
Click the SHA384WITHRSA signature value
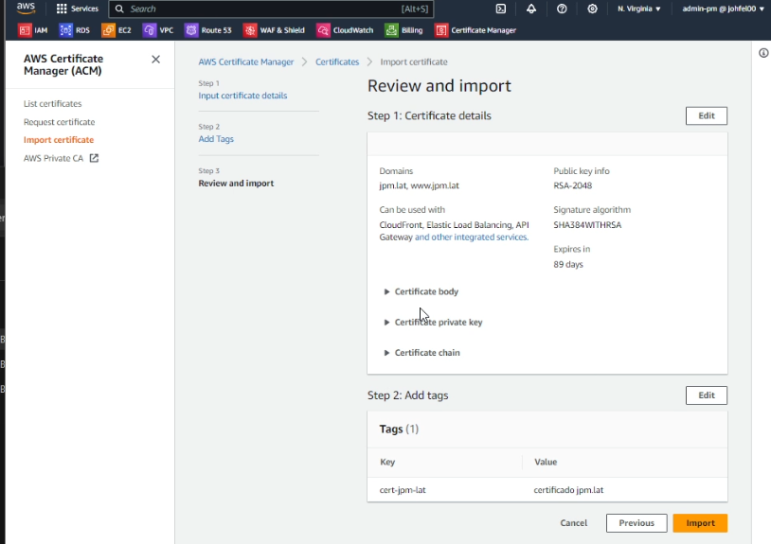(587, 225)
